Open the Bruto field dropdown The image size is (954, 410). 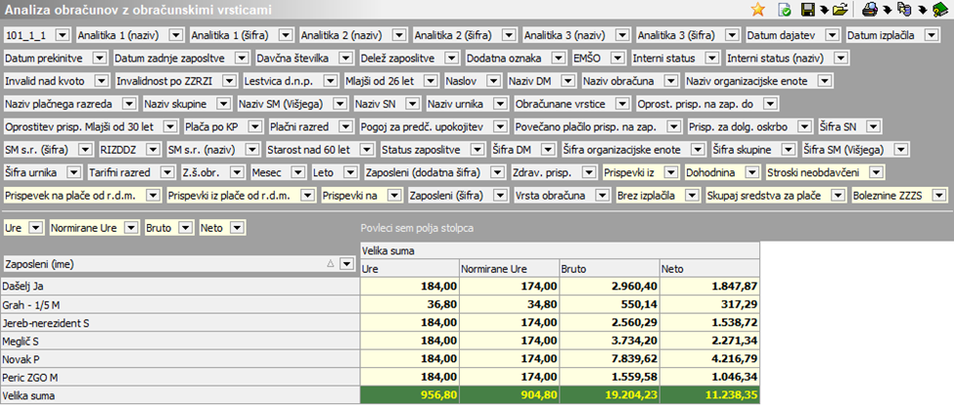[x=183, y=227]
